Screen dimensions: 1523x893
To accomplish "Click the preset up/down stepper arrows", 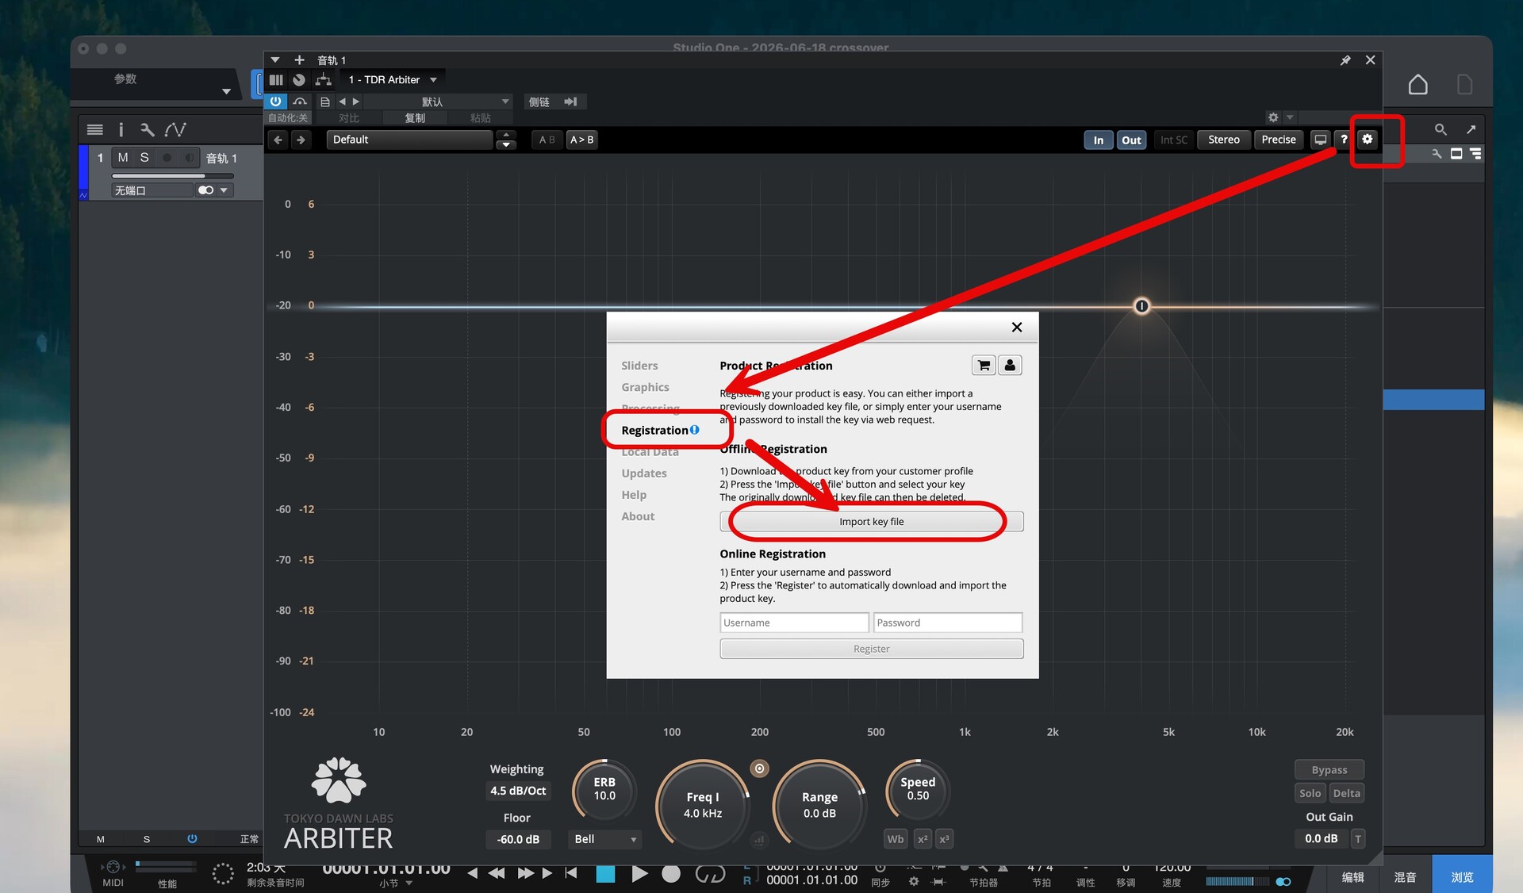I will tap(506, 140).
